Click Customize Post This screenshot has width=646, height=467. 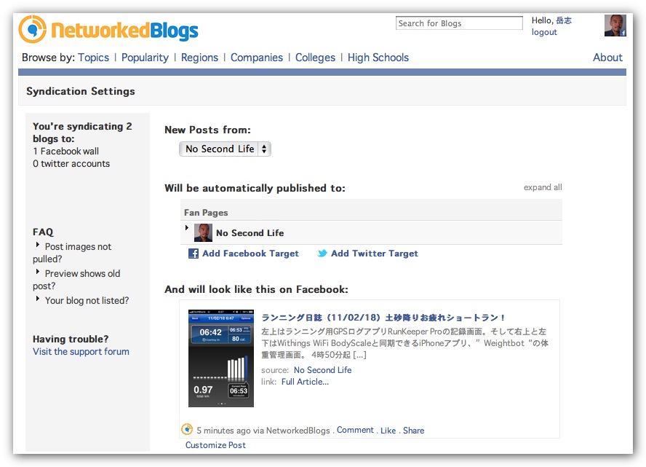tap(215, 445)
